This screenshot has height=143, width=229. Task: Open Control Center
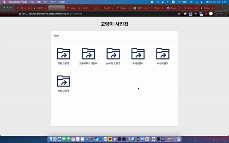click(202, 2)
